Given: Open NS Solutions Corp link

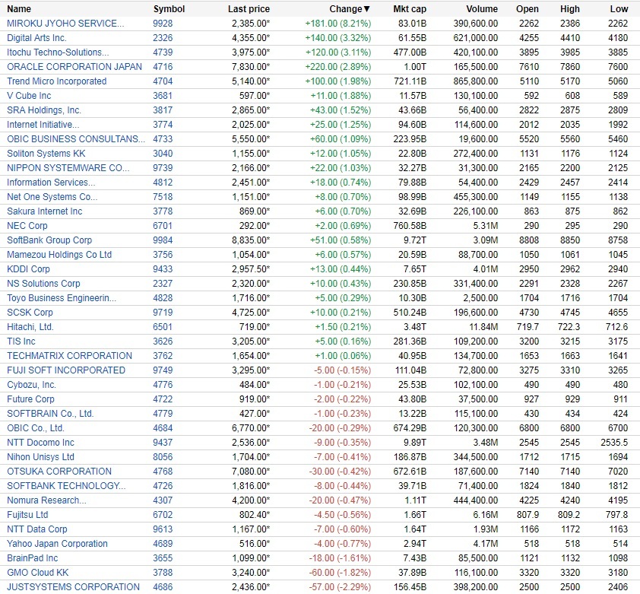Looking at the screenshot, I should 43,284.
